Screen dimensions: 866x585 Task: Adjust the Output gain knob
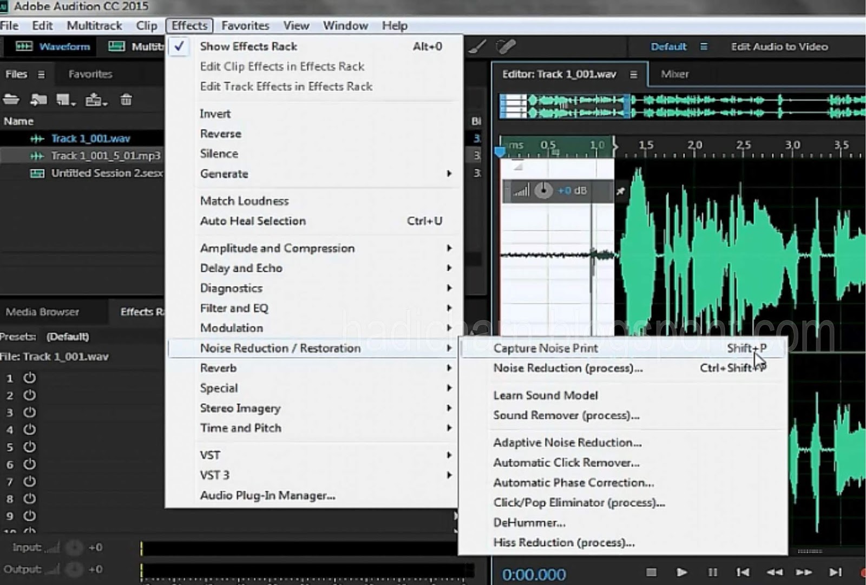(74, 569)
